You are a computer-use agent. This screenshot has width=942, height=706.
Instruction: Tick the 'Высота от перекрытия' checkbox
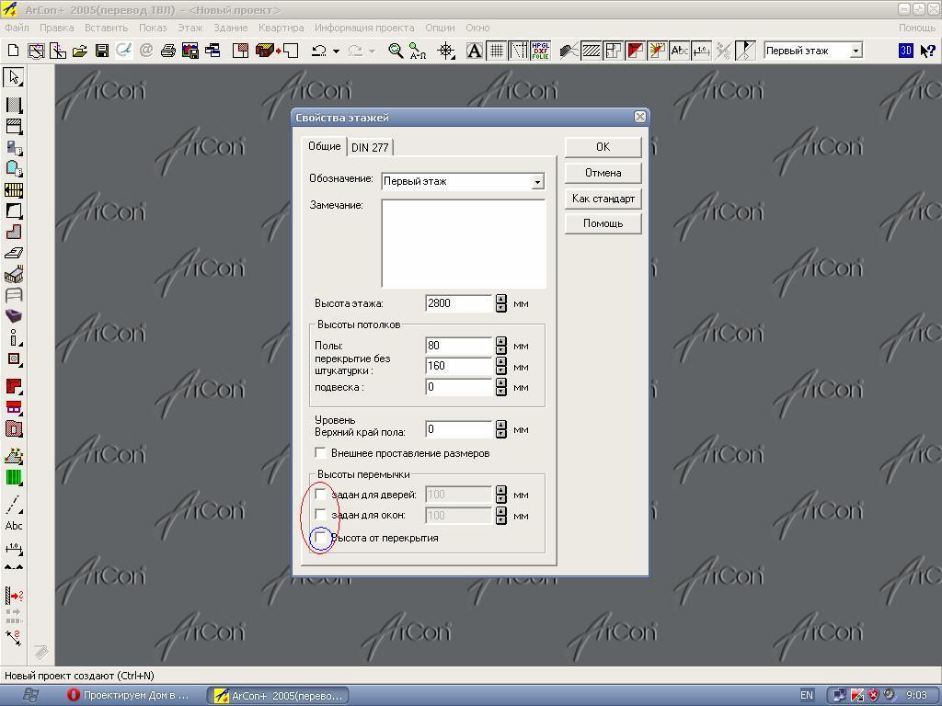[x=321, y=537]
